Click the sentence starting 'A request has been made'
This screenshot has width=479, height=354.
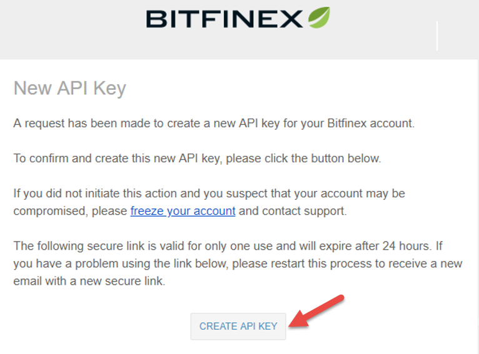tap(214, 124)
